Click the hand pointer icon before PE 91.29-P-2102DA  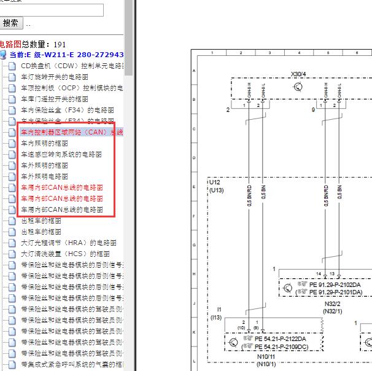tap(302, 284)
